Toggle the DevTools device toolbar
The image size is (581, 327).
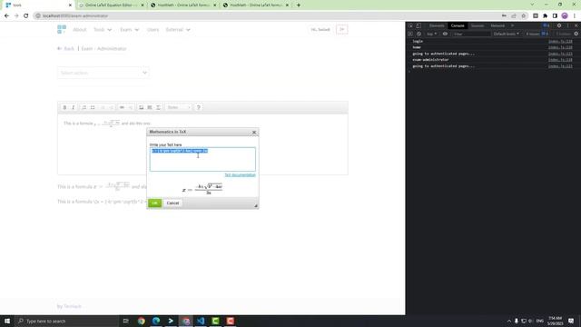point(419,25)
